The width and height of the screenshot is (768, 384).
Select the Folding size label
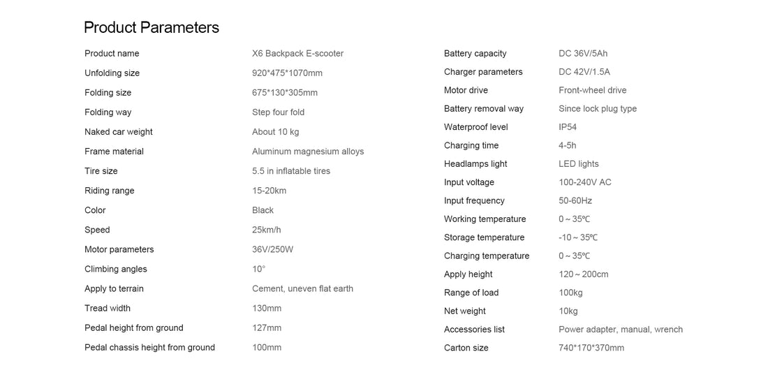(x=108, y=93)
